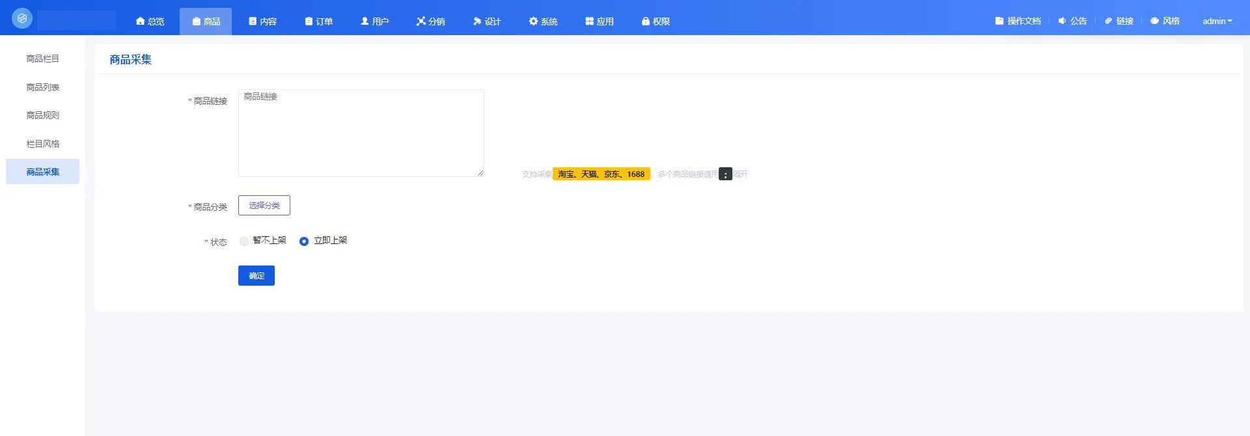Expand the admin user dropdown
Screen dimensions: 1250x436
(1217, 21)
